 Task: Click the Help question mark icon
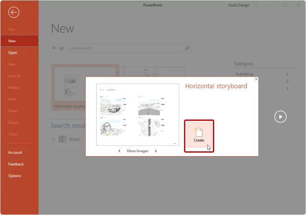pos(256,5)
